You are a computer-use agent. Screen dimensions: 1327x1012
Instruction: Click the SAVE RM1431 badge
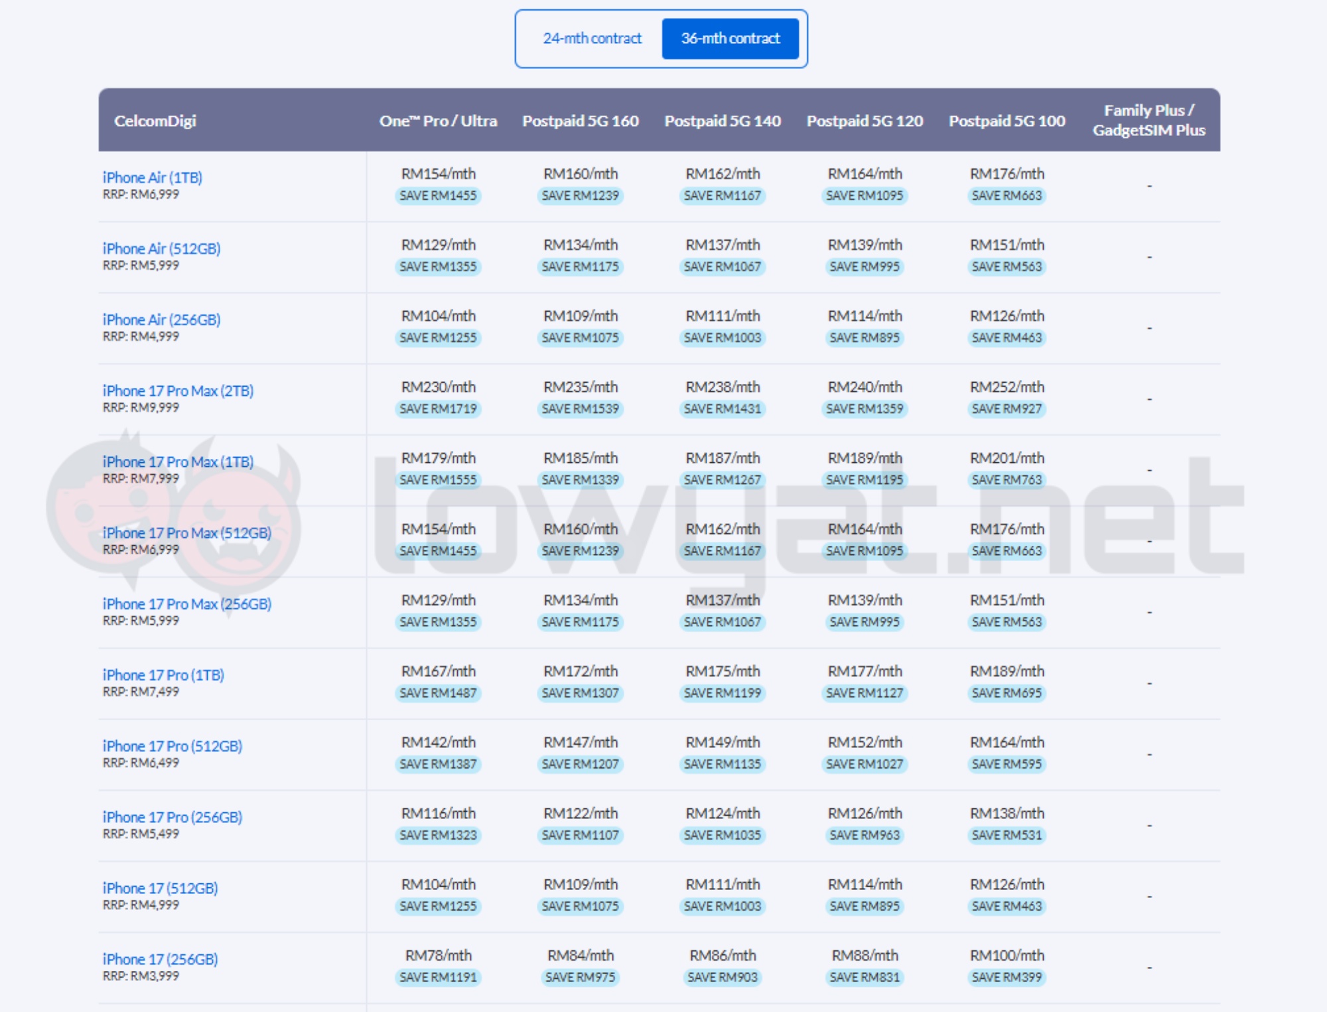click(x=723, y=409)
